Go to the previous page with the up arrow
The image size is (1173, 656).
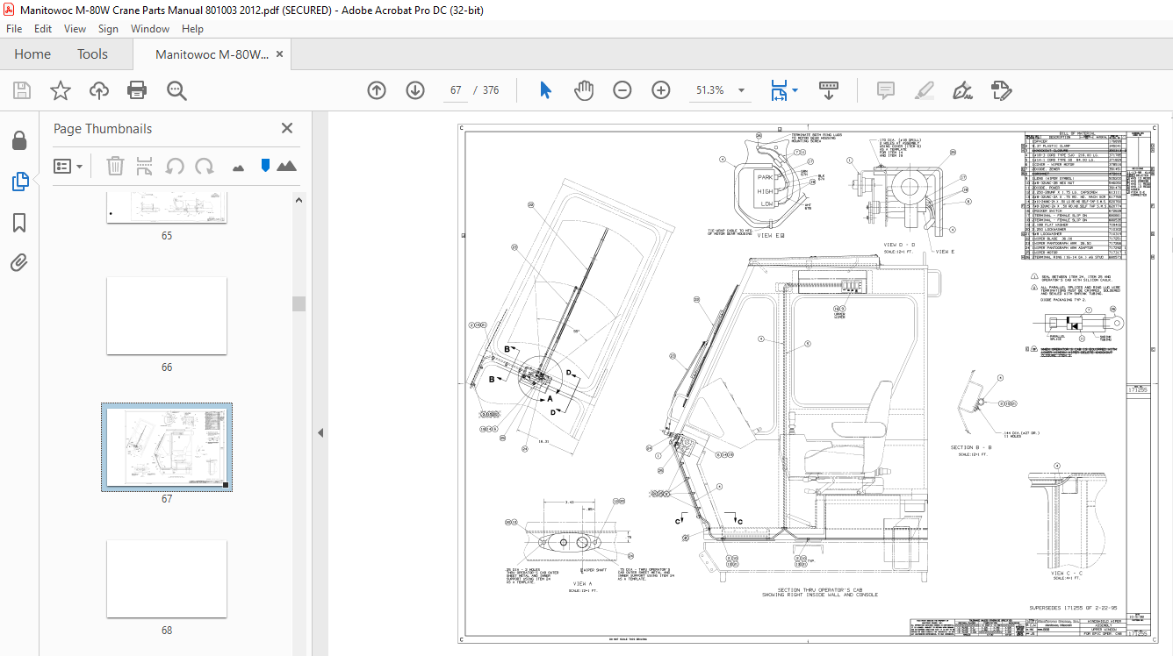click(377, 90)
